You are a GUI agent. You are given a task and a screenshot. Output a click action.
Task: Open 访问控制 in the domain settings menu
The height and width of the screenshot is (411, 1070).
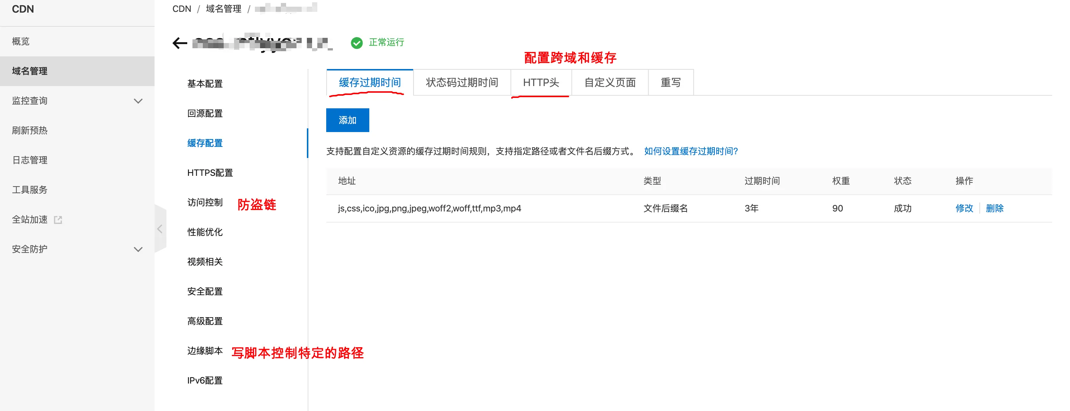[x=205, y=203]
